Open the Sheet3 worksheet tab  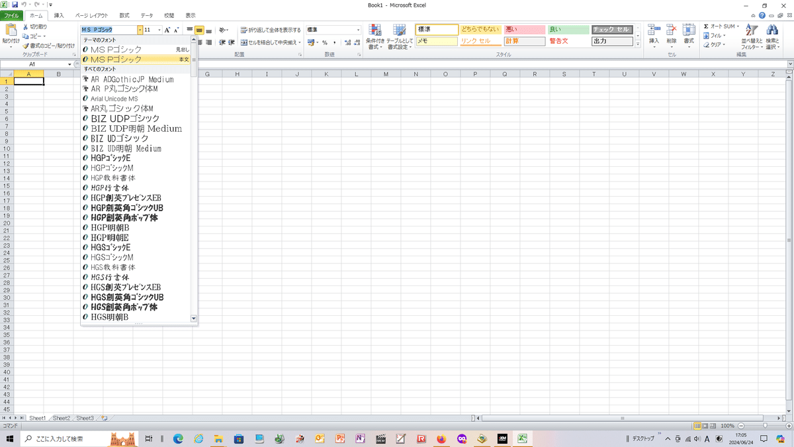click(85, 418)
